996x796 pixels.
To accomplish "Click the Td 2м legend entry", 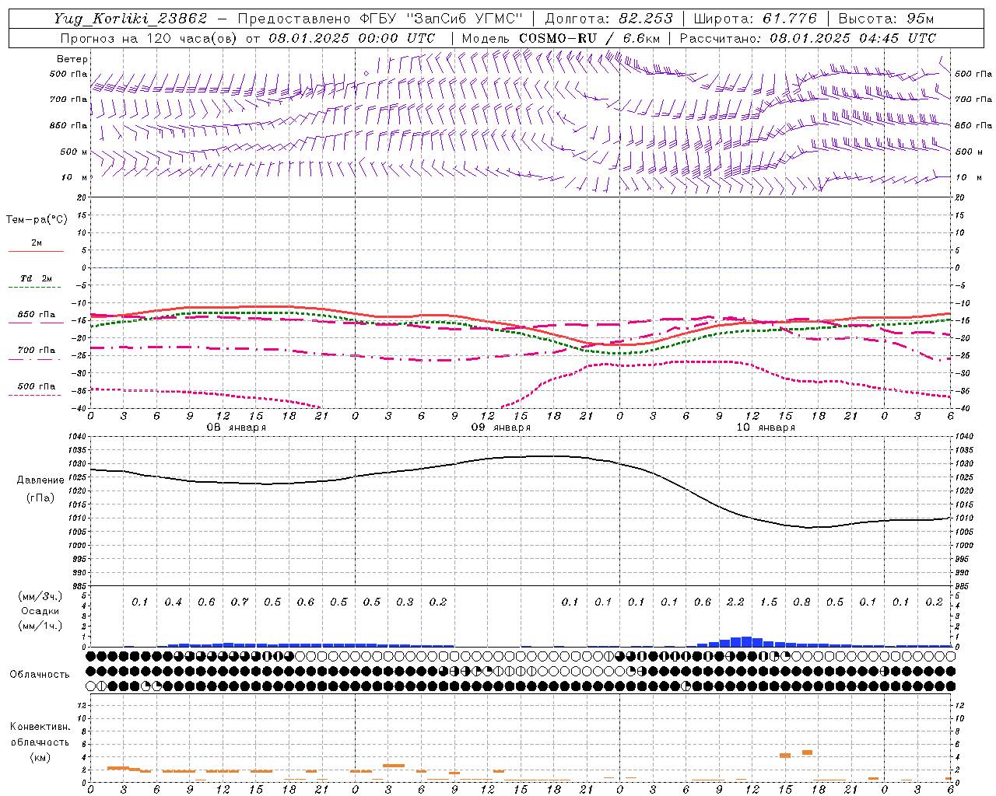I will coord(36,278).
